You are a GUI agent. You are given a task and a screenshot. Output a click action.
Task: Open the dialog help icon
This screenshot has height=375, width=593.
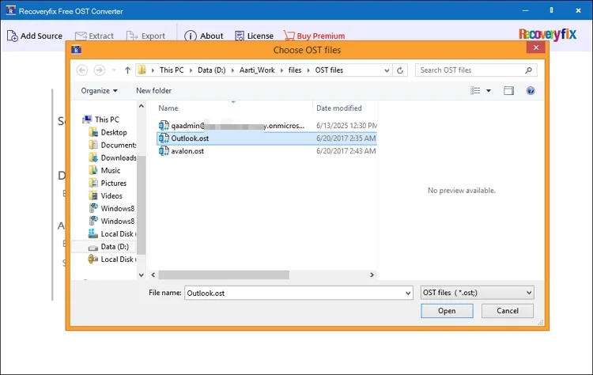pyautogui.click(x=531, y=91)
